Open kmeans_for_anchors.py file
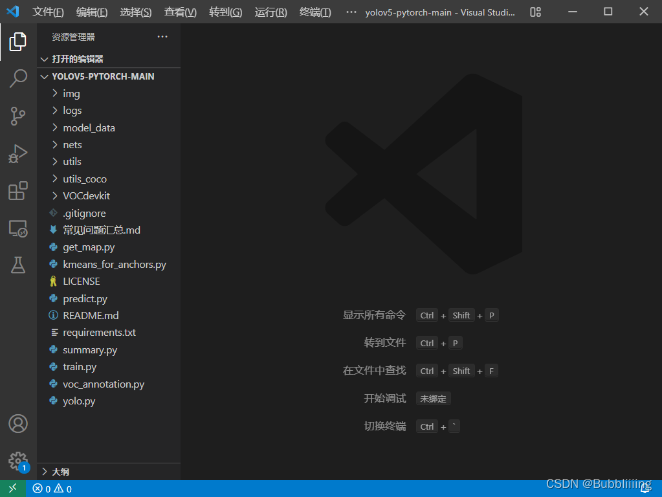 [109, 264]
